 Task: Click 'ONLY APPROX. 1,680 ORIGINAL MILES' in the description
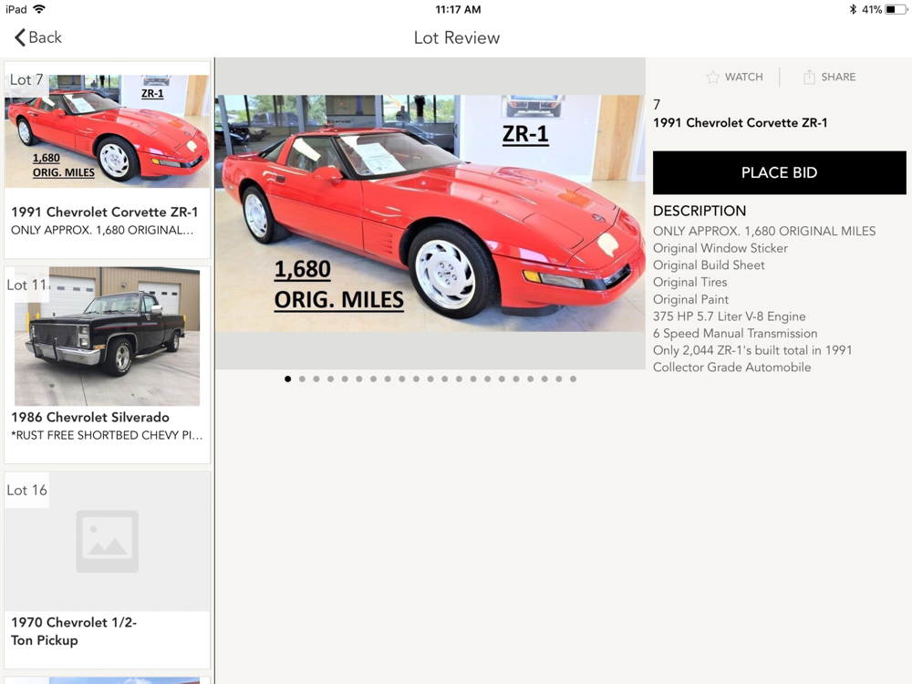(764, 231)
